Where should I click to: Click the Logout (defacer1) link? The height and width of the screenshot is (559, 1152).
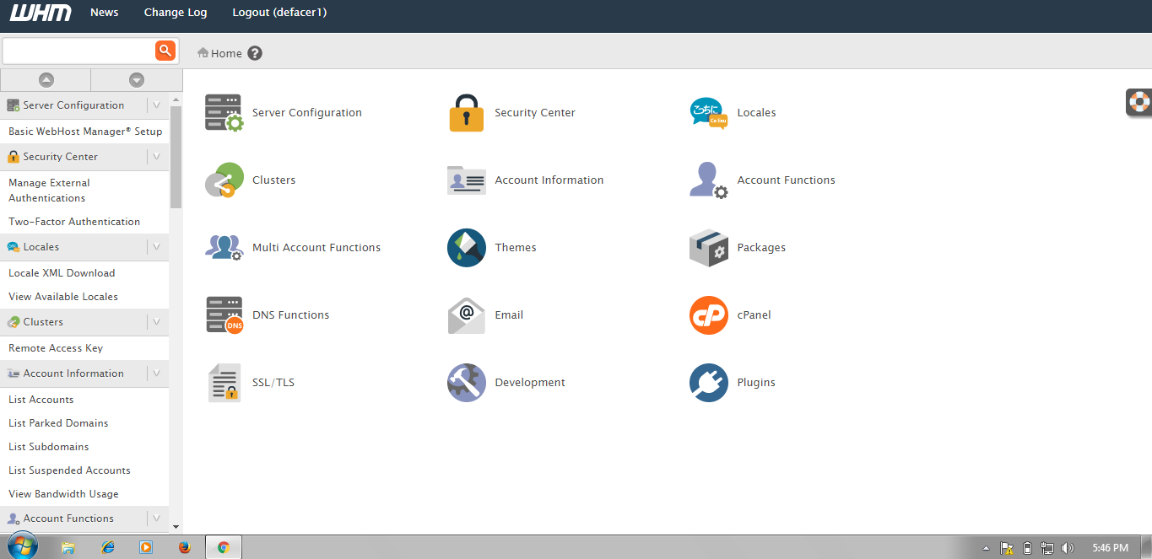pos(279,13)
